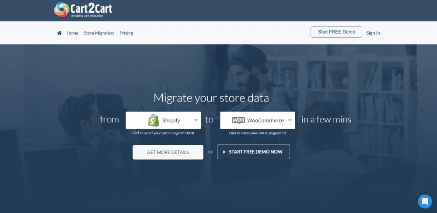Screen dimensions: 437x213
Task: Click the 'in a few mins' text
Action: point(326,119)
